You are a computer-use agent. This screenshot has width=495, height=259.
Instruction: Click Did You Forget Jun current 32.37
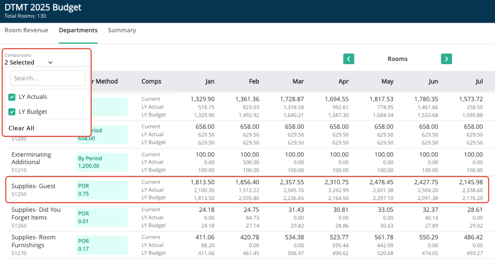click(430, 210)
